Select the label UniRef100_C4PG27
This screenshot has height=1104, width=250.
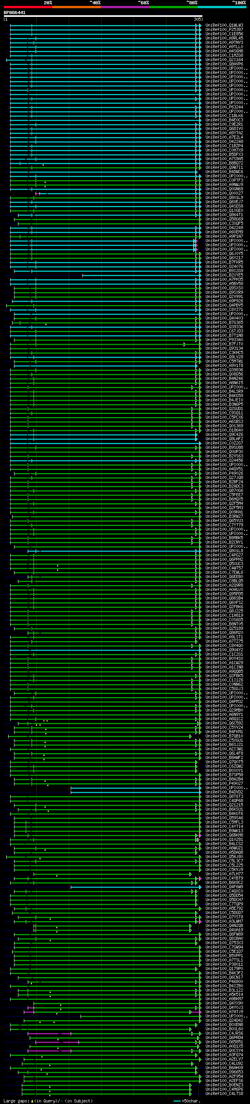point(224,555)
